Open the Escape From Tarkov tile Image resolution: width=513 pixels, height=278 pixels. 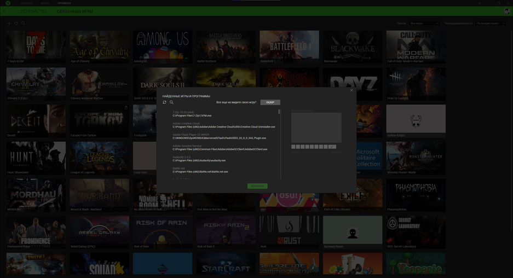pos(100,121)
